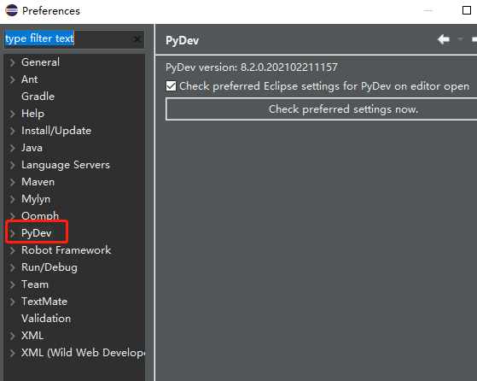Open the back history dropdown arrow

click(x=460, y=39)
